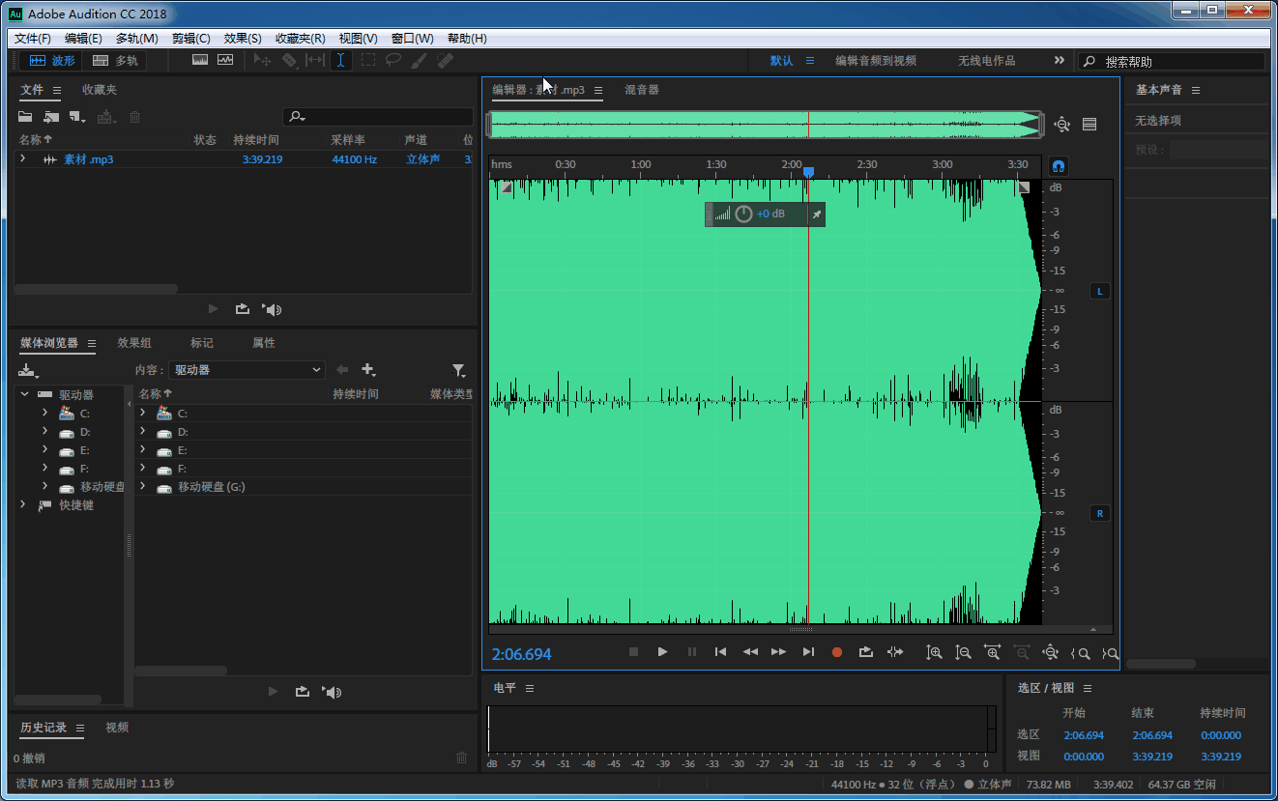Select the Time Selection tool

coord(340,60)
